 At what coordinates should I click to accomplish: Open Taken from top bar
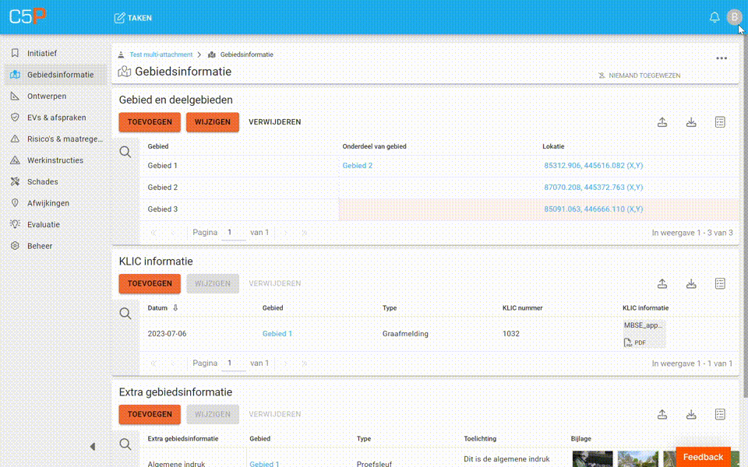[x=133, y=17]
